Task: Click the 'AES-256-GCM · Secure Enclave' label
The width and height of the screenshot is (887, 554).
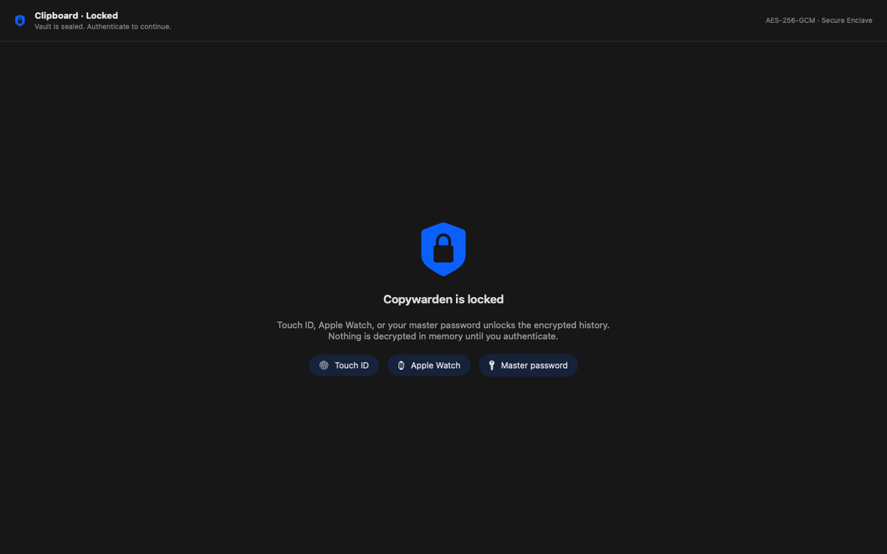Action: 819,21
